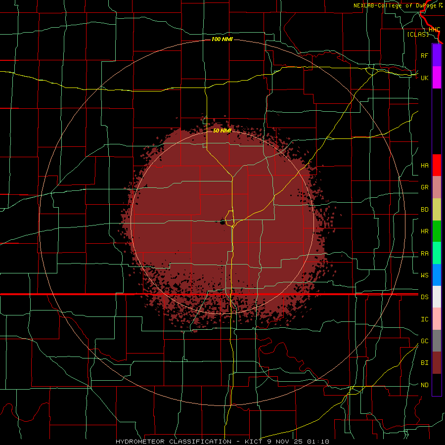Click the light pink IC legend swatch
Screen dimensions: 445x445
437,319
